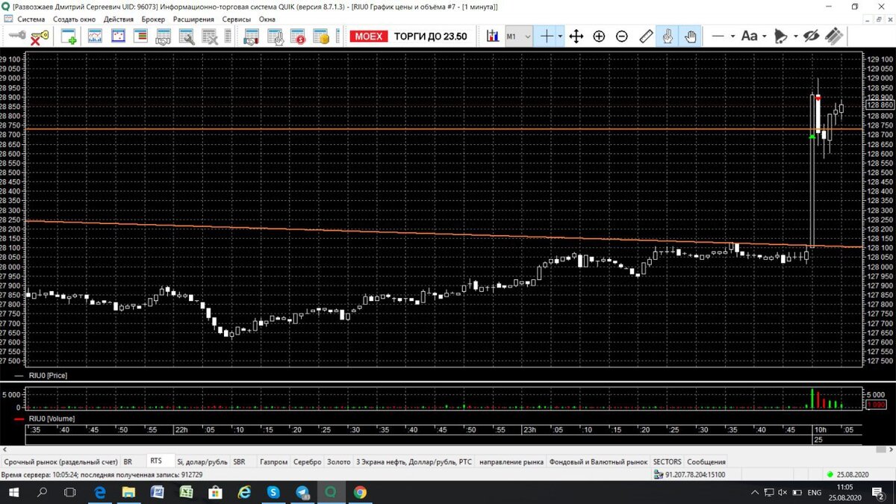Click the pencils drawing tools icon
The image size is (896, 504).
point(835,36)
